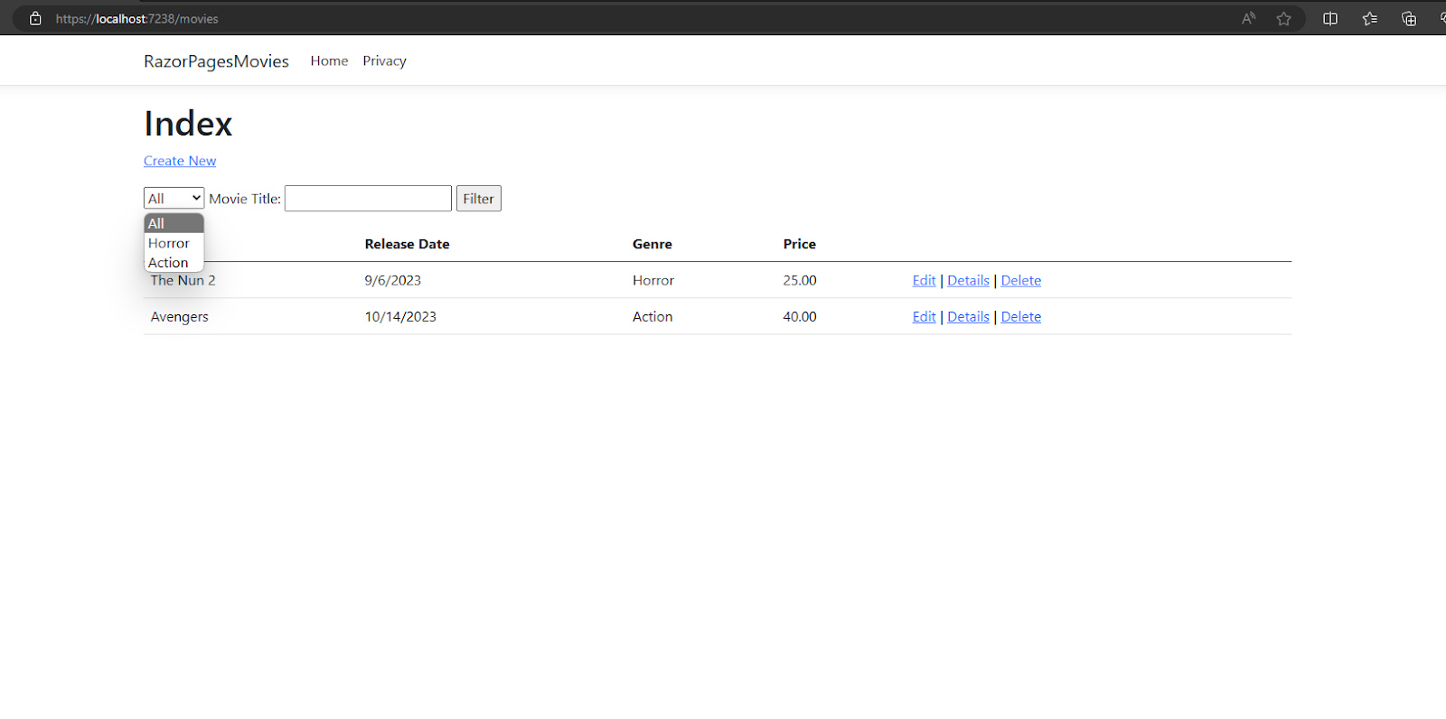
Task: Open the split screen icon
Action: pyautogui.click(x=1330, y=18)
